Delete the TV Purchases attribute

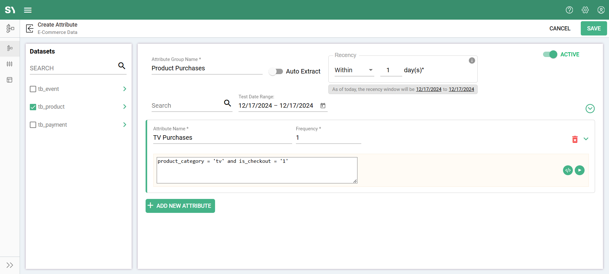click(575, 139)
